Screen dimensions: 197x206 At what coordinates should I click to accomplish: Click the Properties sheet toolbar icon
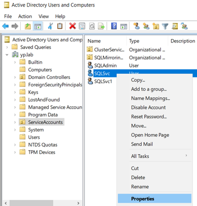pos(82,26)
